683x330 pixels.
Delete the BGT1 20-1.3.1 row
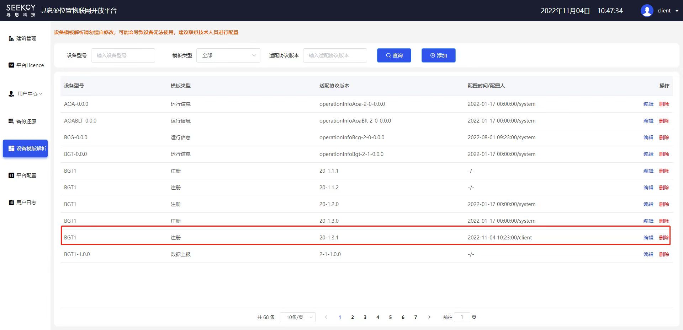[x=664, y=238]
